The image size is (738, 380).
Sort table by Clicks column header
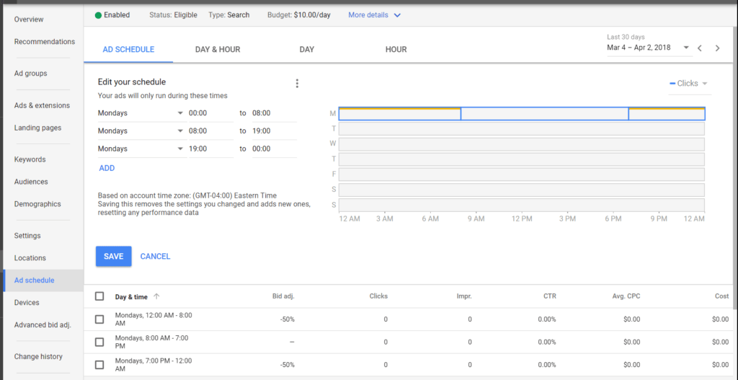coord(378,296)
